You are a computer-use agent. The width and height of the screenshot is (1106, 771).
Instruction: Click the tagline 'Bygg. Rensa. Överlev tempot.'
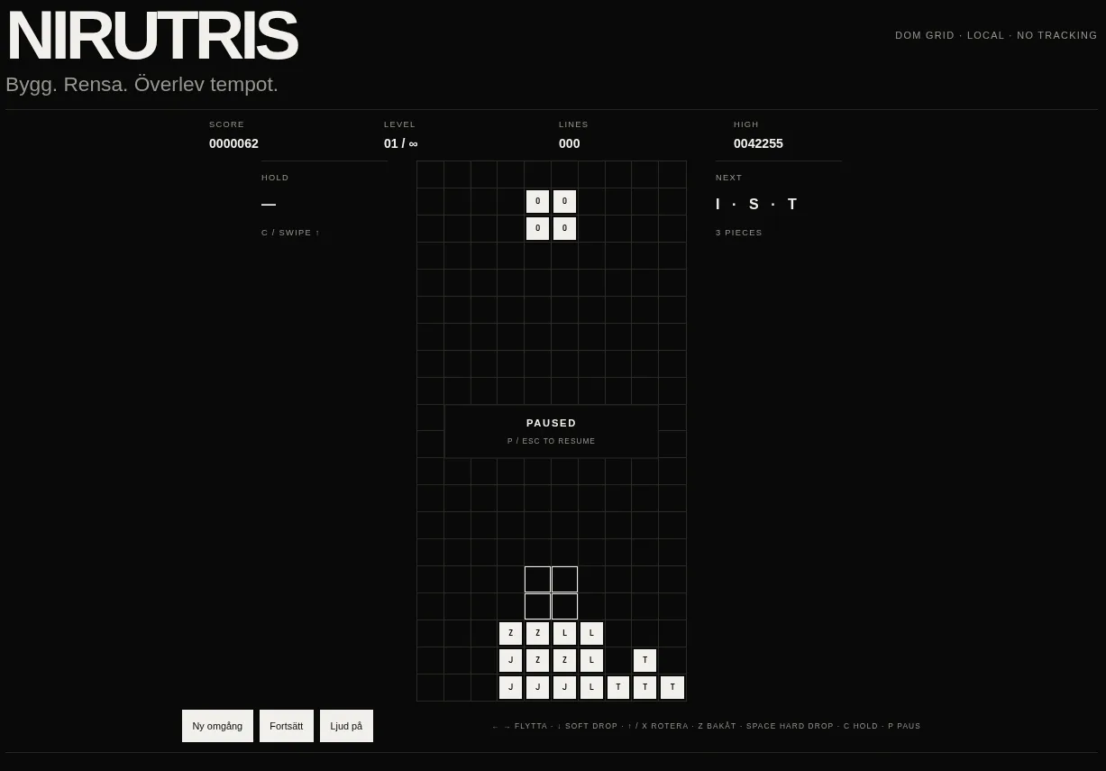tap(142, 85)
